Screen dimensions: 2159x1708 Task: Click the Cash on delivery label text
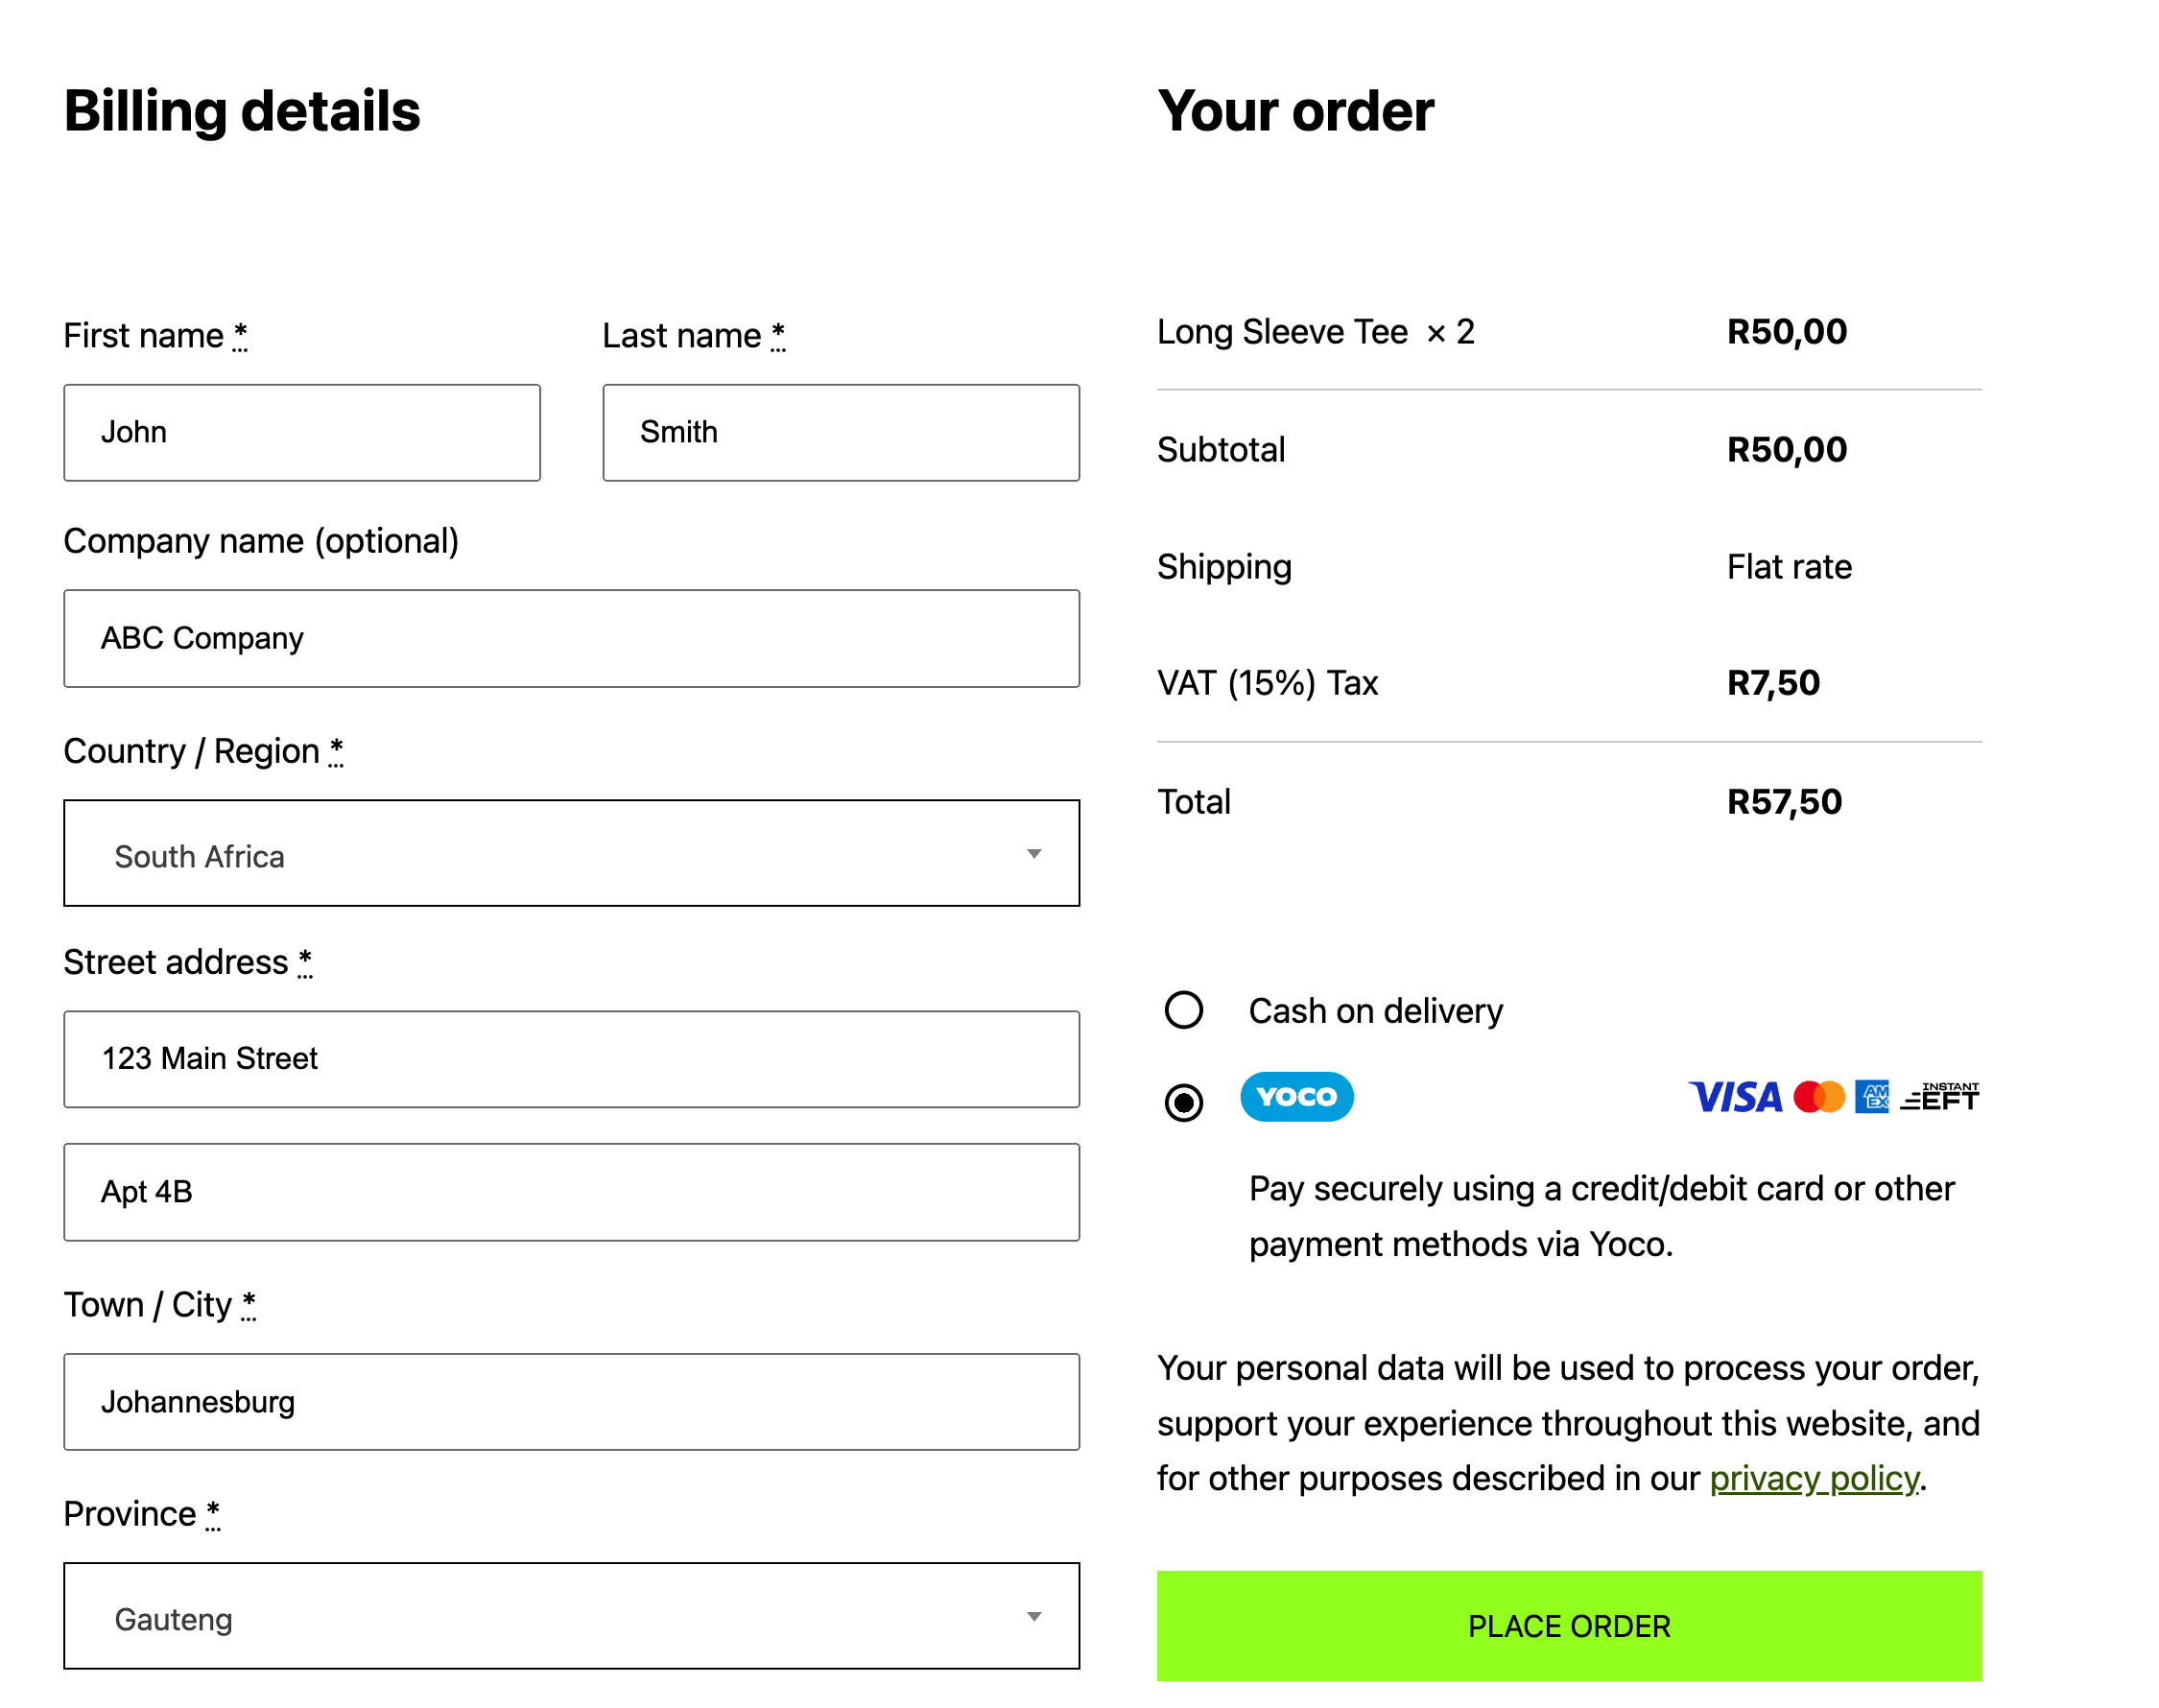coord(1375,1011)
